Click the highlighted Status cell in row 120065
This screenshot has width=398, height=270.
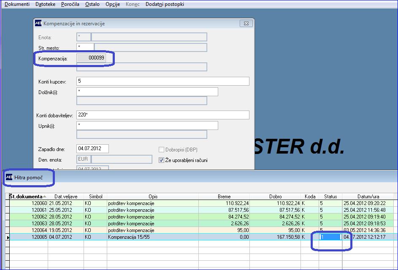330,237
